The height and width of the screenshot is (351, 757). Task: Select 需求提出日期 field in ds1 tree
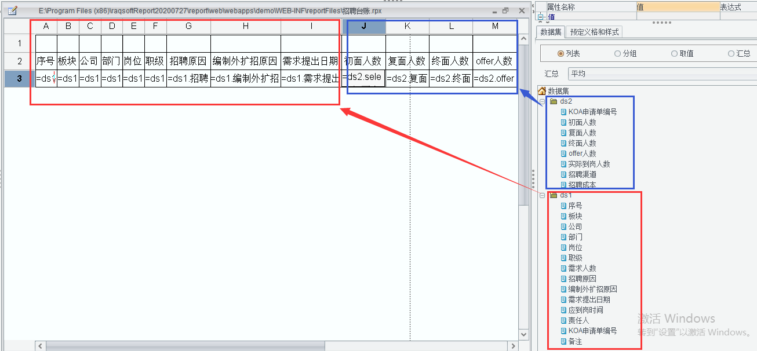tap(589, 299)
